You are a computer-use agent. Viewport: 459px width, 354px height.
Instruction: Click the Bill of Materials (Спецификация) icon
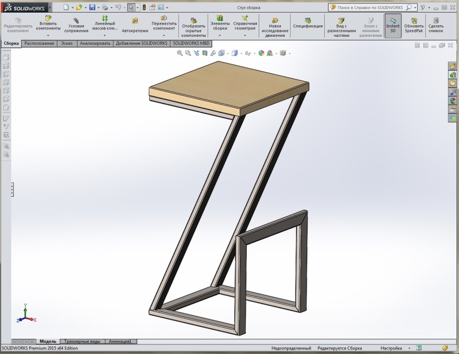coord(307,20)
